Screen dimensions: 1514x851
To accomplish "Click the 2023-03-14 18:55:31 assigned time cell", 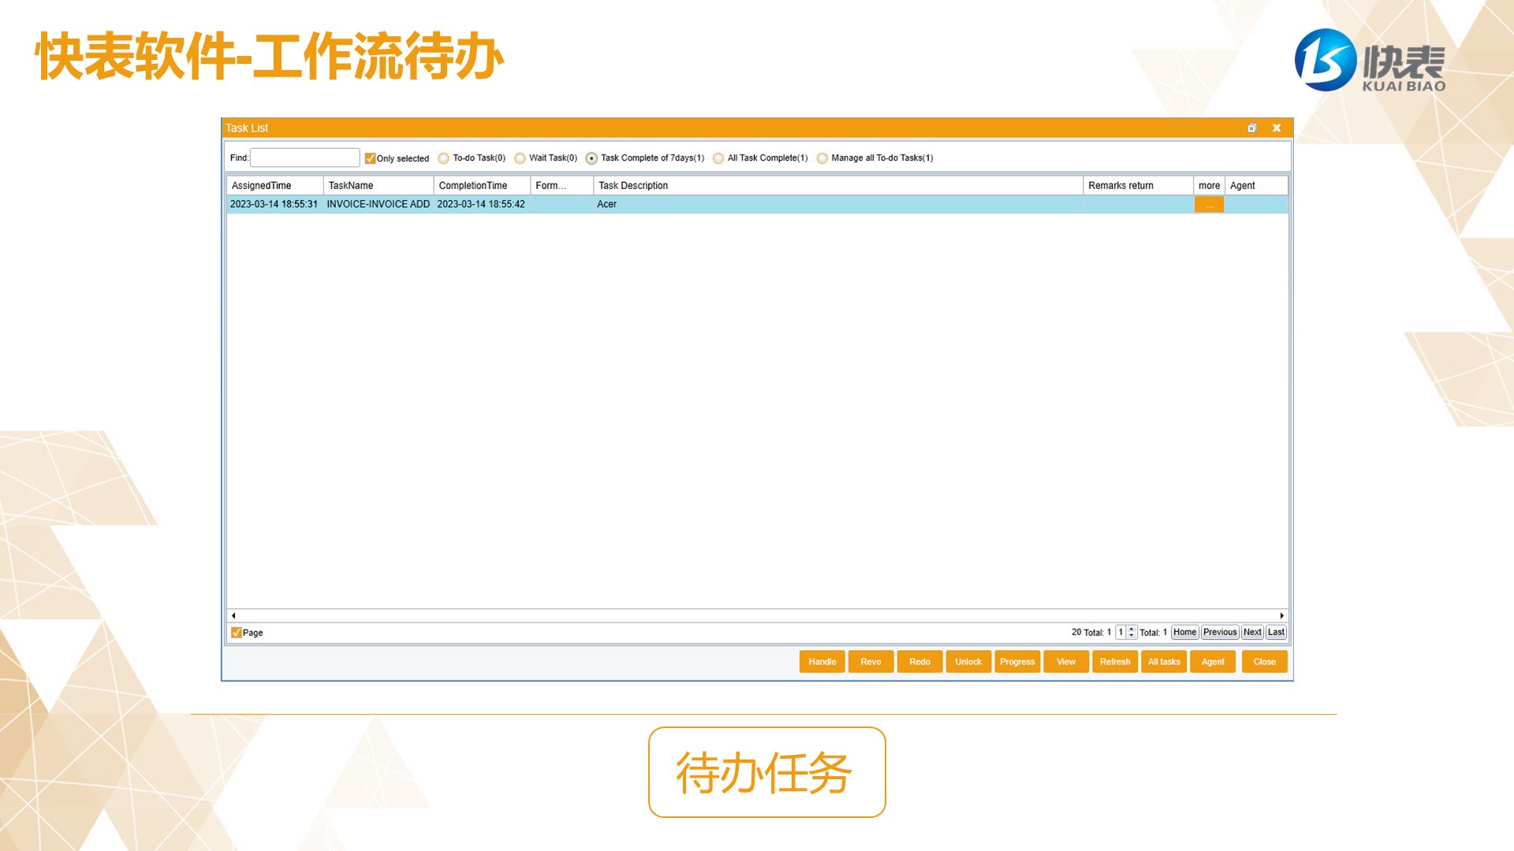I will click(274, 204).
